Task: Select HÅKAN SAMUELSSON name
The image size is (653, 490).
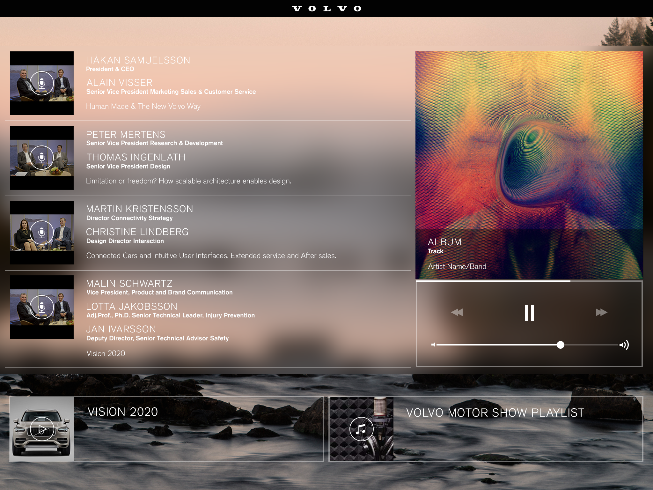Action: coord(138,60)
